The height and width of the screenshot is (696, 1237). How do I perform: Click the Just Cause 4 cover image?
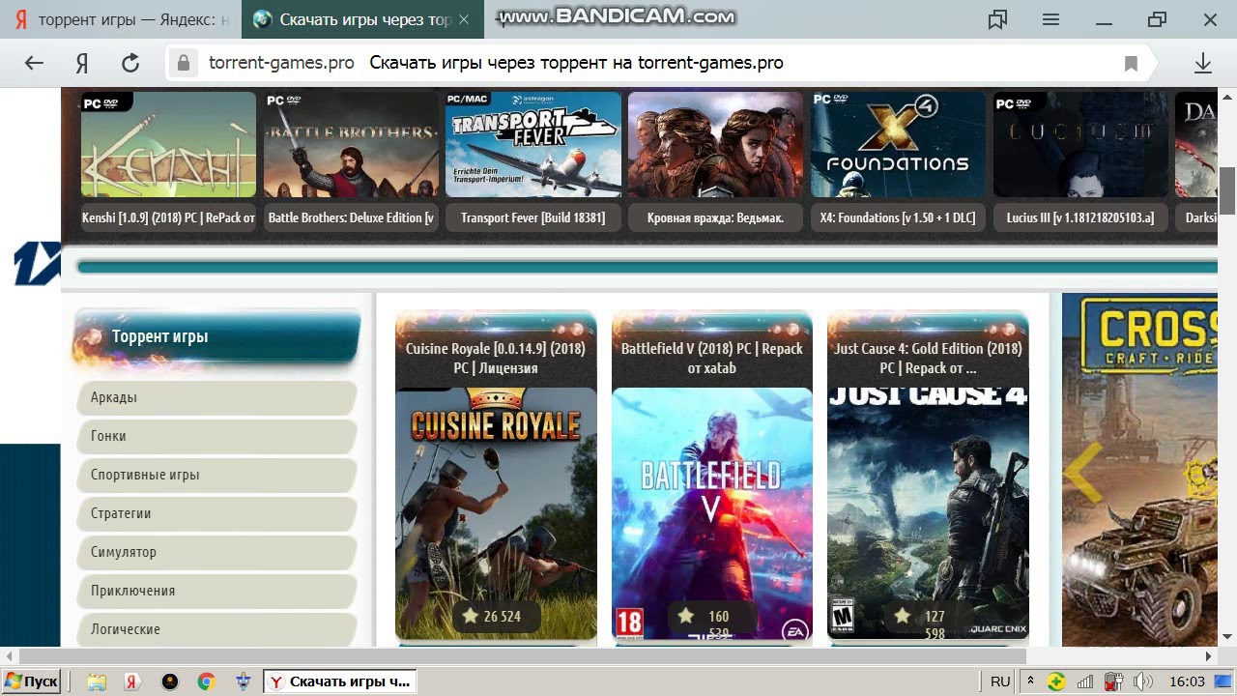point(928,512)
